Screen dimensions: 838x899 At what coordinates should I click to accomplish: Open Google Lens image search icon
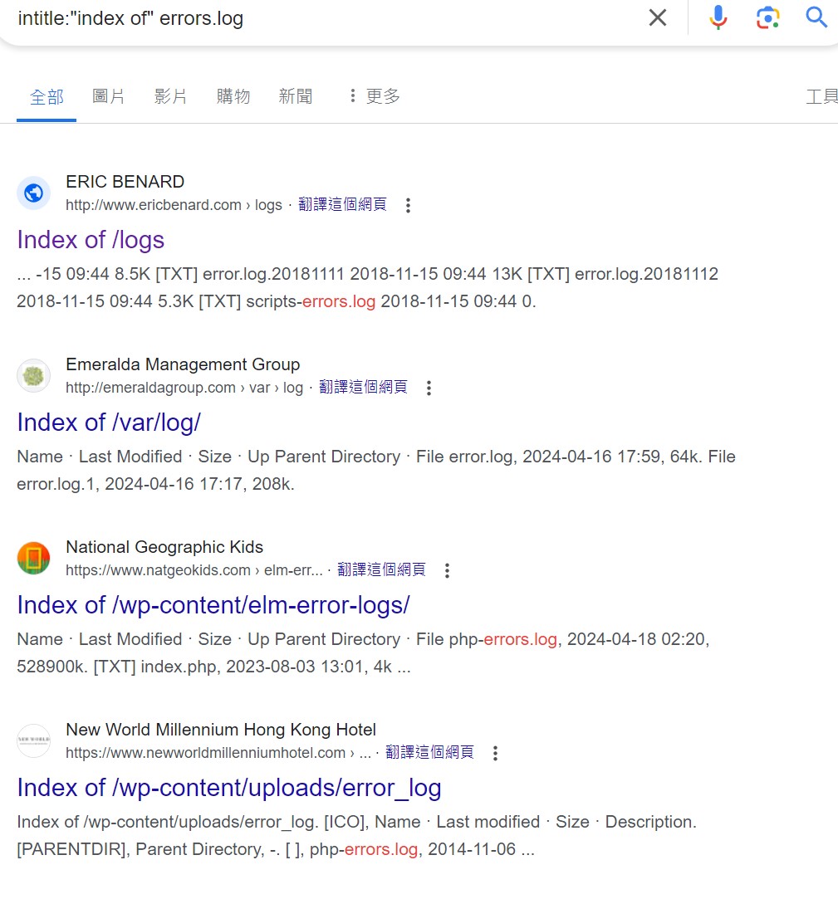point(768,17)
